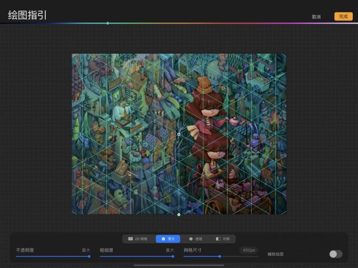Select the 2D 网格 grid icon
358x268 pixels.
tap(130, 238)
